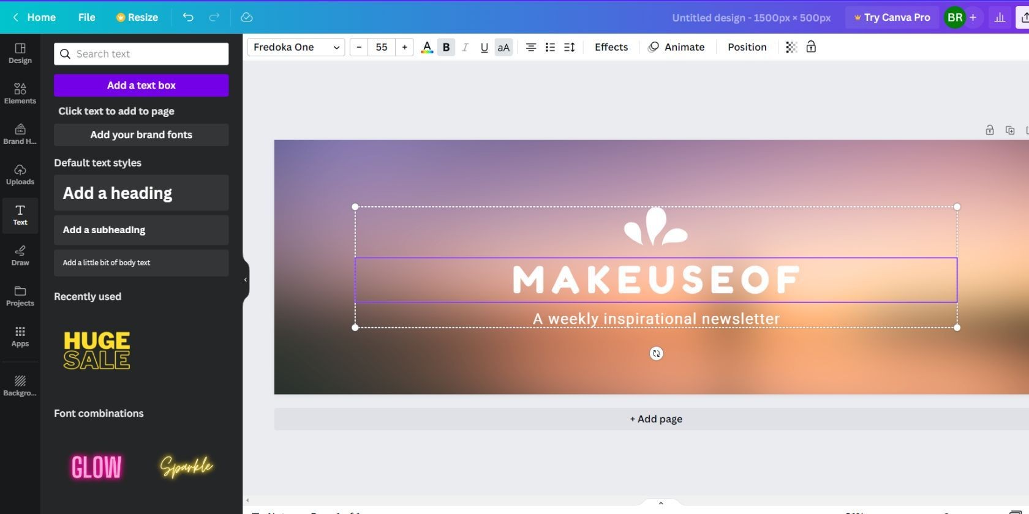1029x514 pixels.
Task: Select the Sparkle font combination
Action: (x=186, y=467)
